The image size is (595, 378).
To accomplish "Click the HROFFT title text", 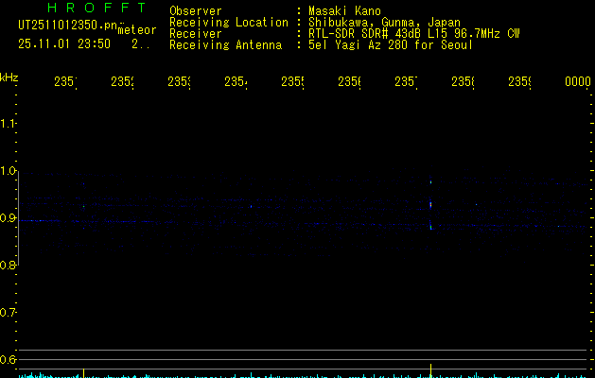I will 82,9.
